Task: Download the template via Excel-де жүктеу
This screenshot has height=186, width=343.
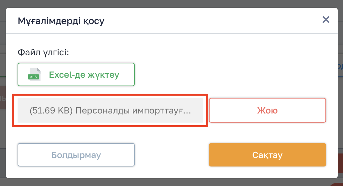Action: click(76, 74)
